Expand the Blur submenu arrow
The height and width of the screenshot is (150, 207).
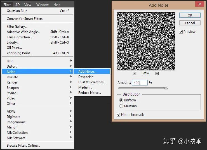pyautogui.click(x=71, y=61)
